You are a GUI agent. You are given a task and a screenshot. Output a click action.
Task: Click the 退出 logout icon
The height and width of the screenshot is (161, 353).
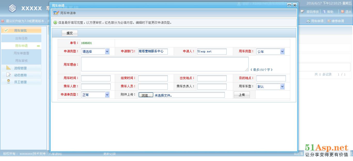click(342, 12)
